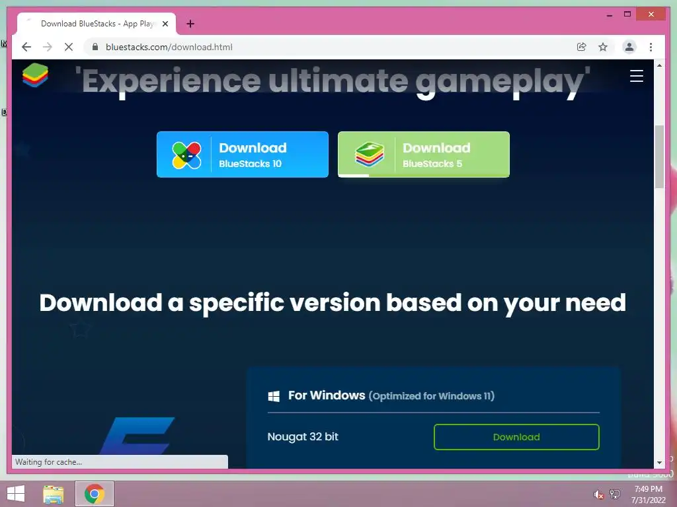Maximize the Chrome window
677x507 pixels.
pos(627,15)
